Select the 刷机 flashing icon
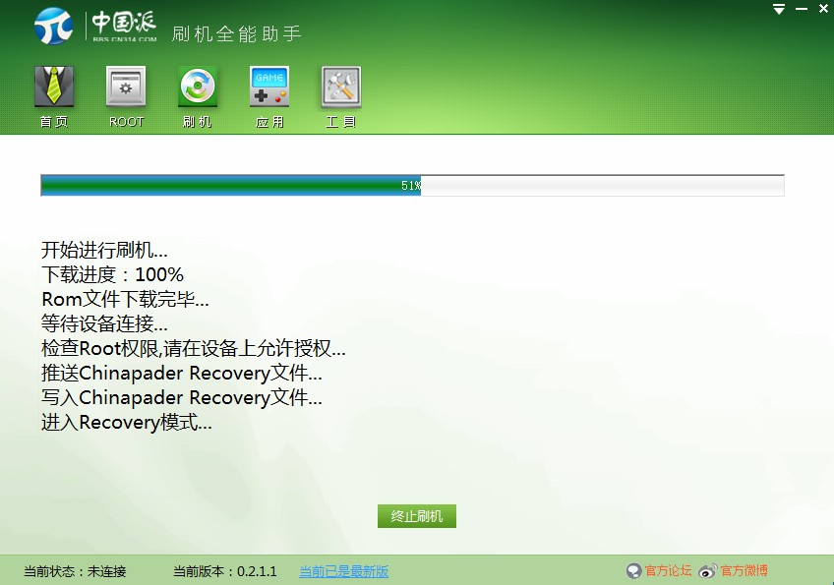Screen dimensions: 834x585 pos(198,87)
